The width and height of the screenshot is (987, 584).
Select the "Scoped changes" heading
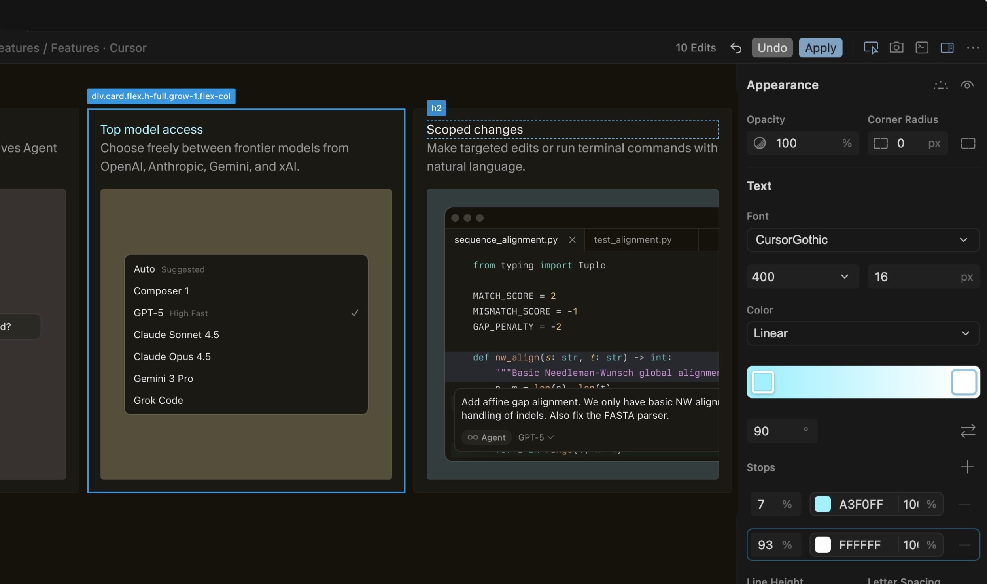pyautogui.click(x=475, y=130)
